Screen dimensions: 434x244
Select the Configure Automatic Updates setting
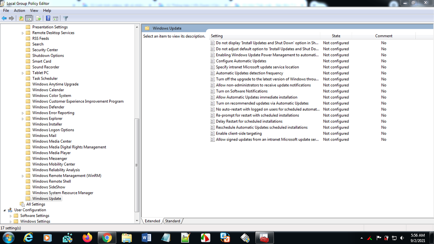pos(241,61)
